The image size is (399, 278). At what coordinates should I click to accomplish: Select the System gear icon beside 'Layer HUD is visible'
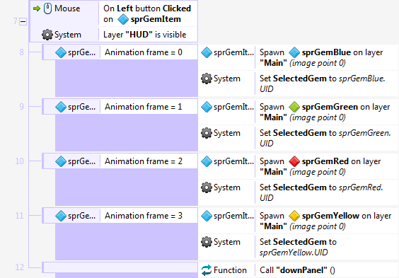point(47,35)
